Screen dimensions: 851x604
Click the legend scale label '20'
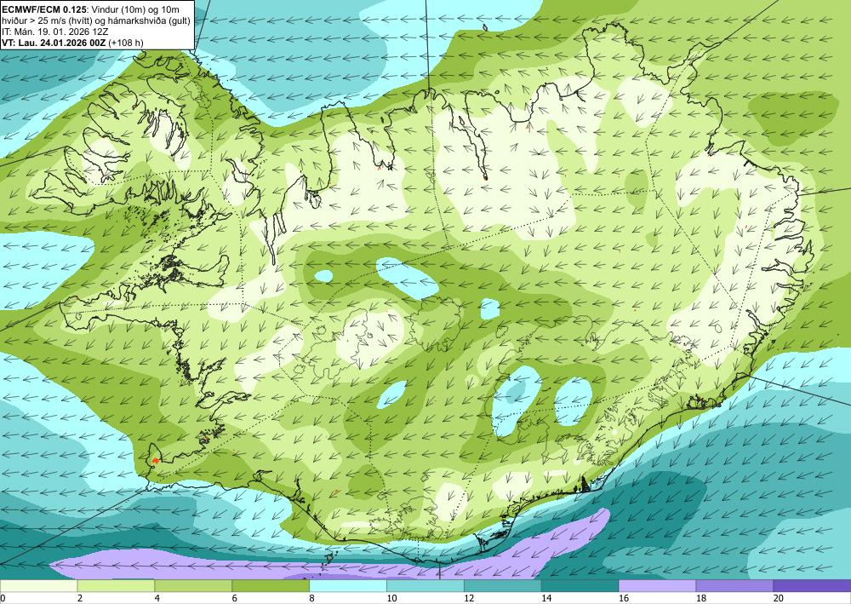pos(779,599)
